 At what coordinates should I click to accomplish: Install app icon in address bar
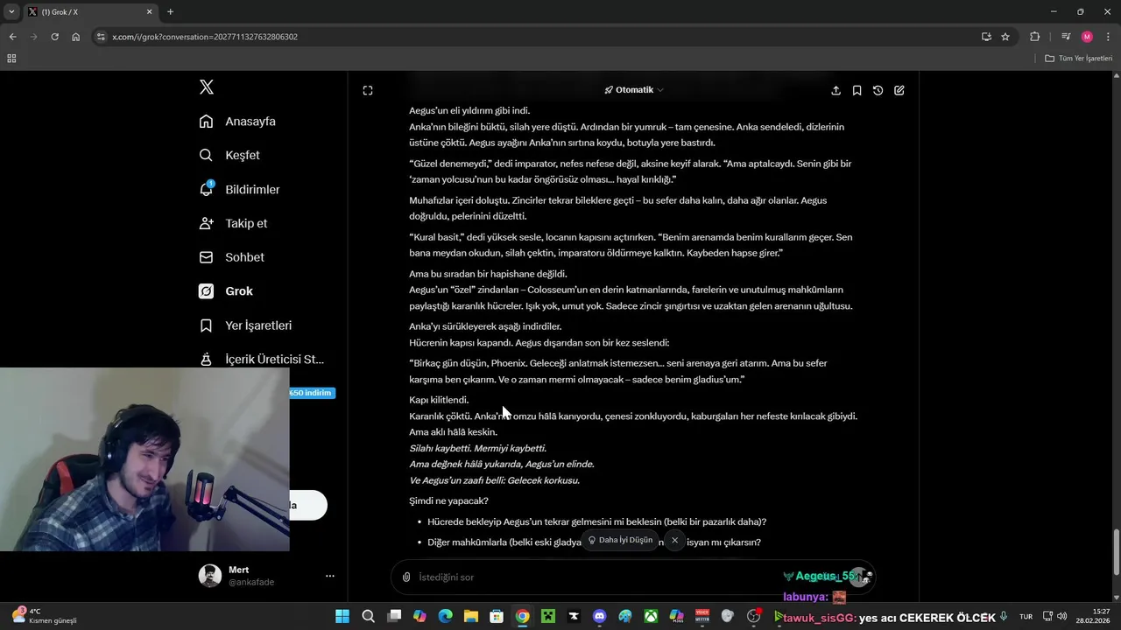click(x=986, y=37)
